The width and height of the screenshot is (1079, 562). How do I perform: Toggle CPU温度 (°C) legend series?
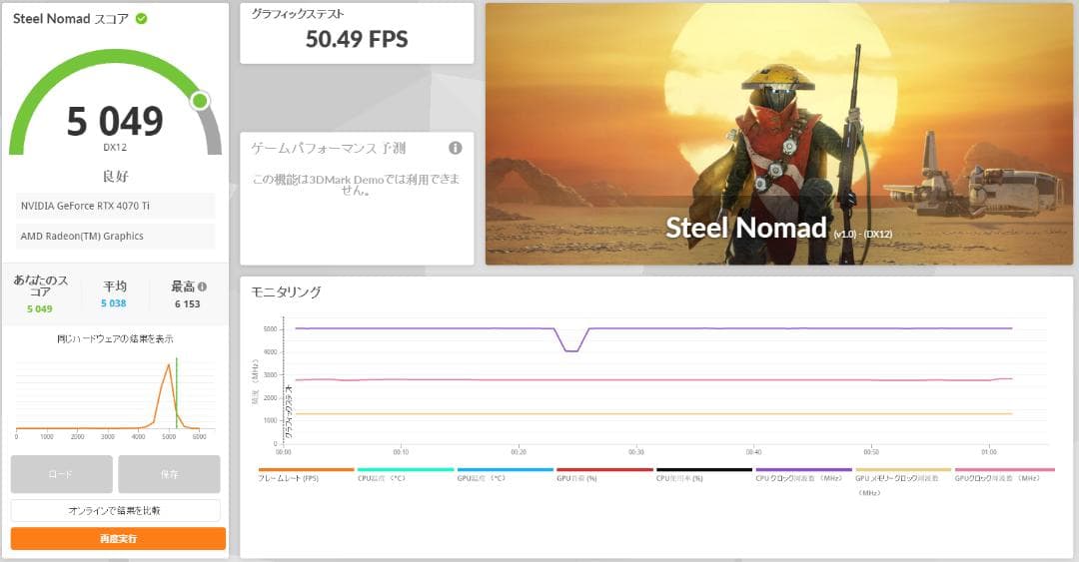(384, 478)
